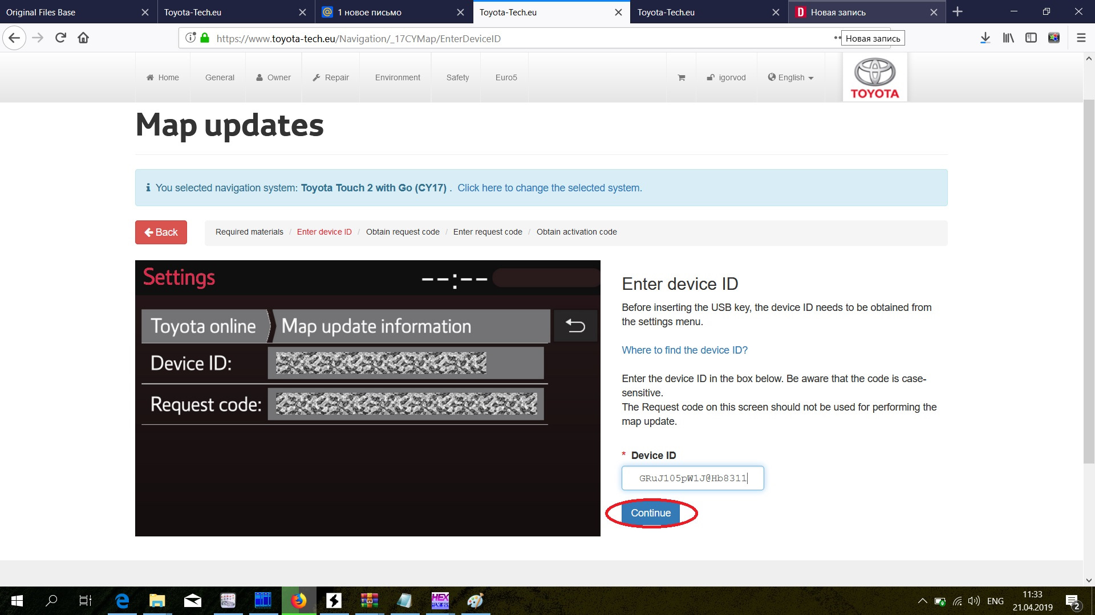1095x615 pixels.
Task: Open the Owner menu item
Action: tap(273, 77)
